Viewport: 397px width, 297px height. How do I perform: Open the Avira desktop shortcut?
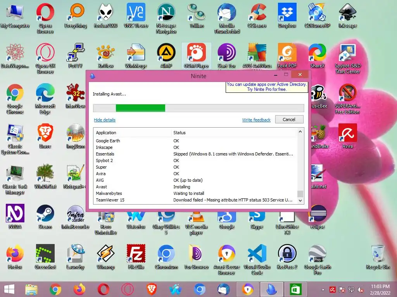pos(348,136)
